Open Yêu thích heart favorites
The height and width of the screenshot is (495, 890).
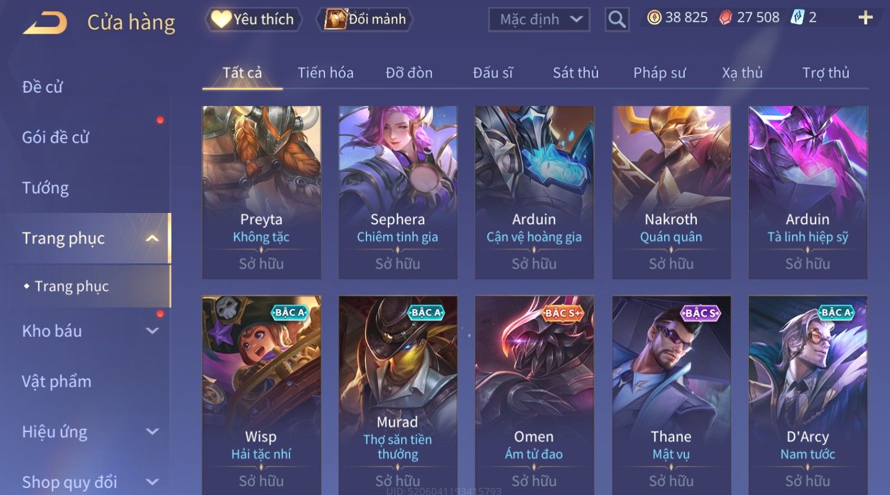[x=253, y=19]
